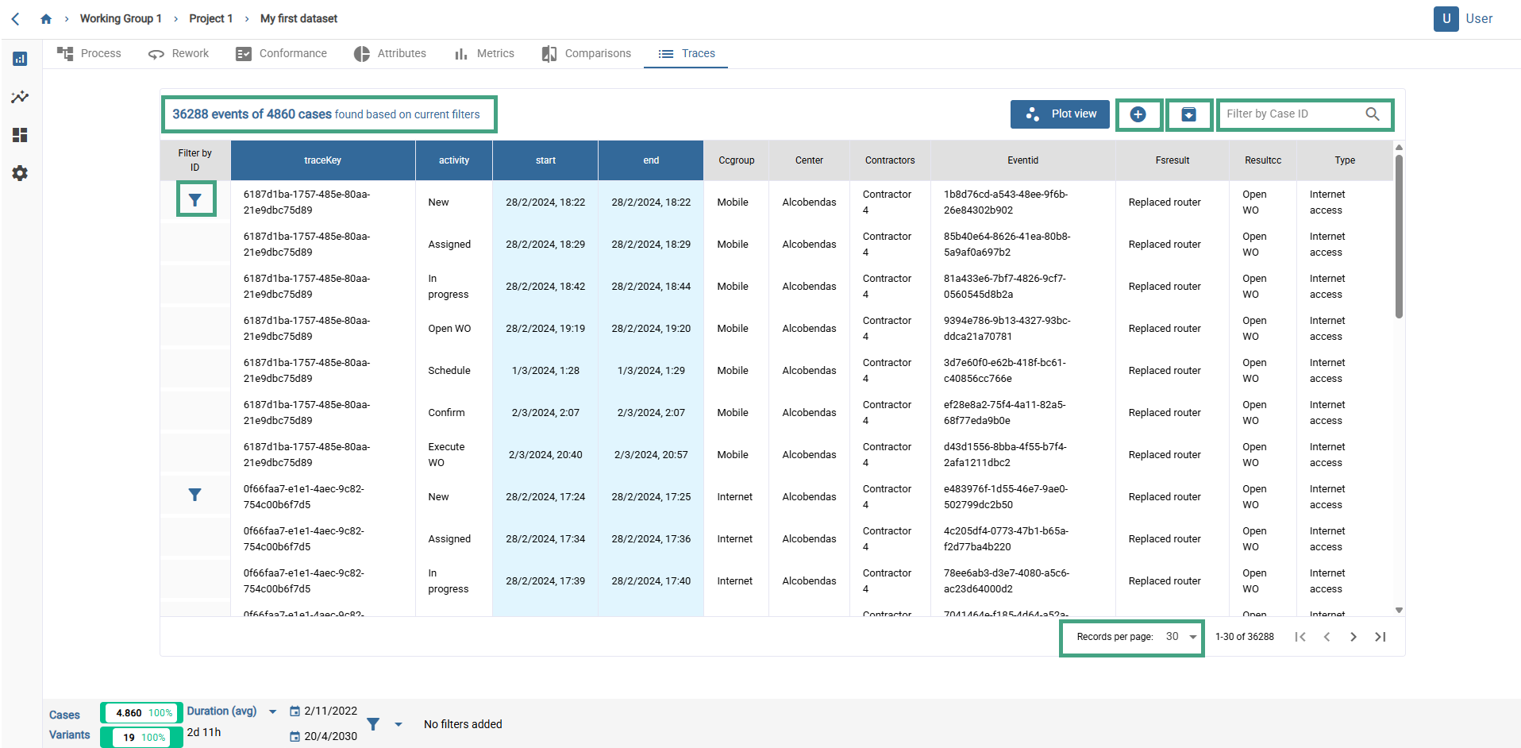
Task: Go to next page of records
Action: (x=1353, y=637)
